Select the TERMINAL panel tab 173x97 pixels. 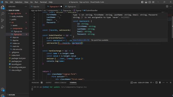[73, 82]
